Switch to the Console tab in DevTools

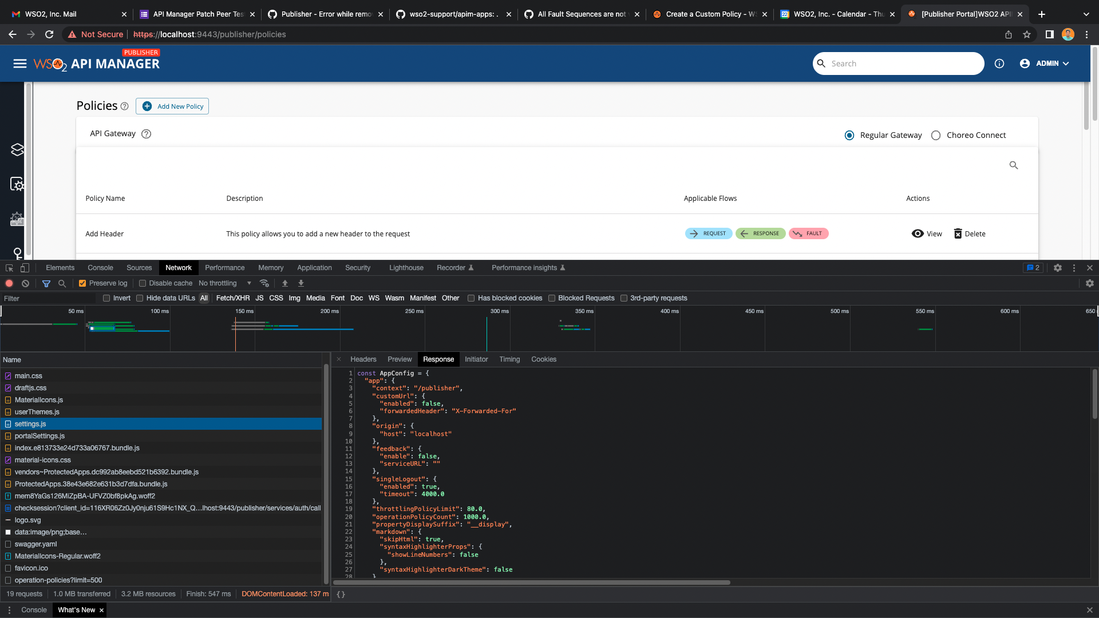(100, 267)
